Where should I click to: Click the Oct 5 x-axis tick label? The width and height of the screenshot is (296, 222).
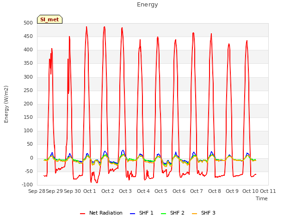[x=161, y=191]
